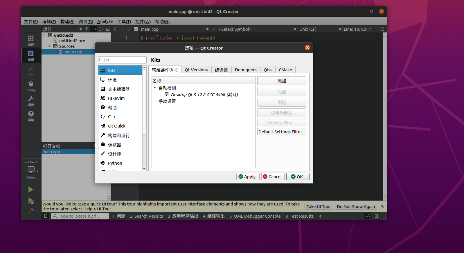Open the 设计师 options category
The image size is (464, 253).
(120, 154)
